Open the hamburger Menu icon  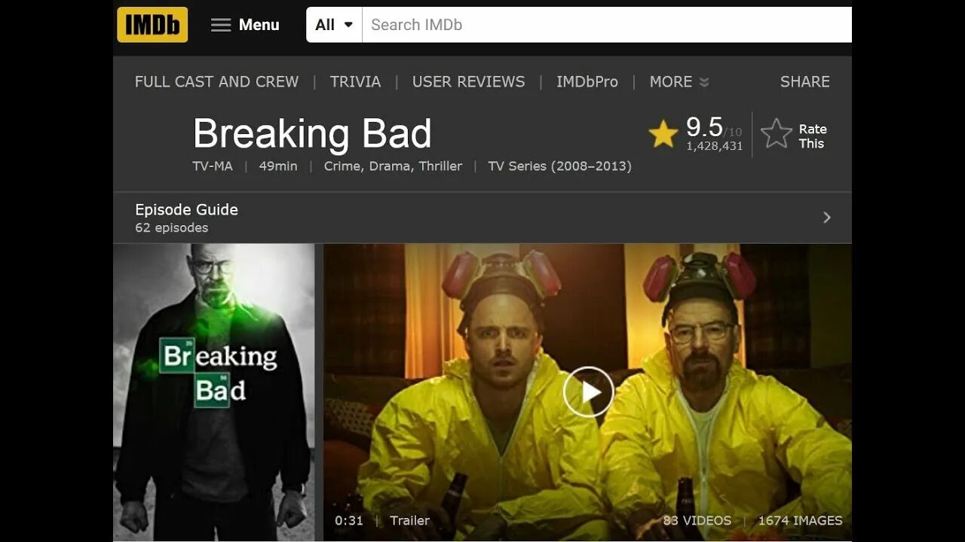coord(221,25)
